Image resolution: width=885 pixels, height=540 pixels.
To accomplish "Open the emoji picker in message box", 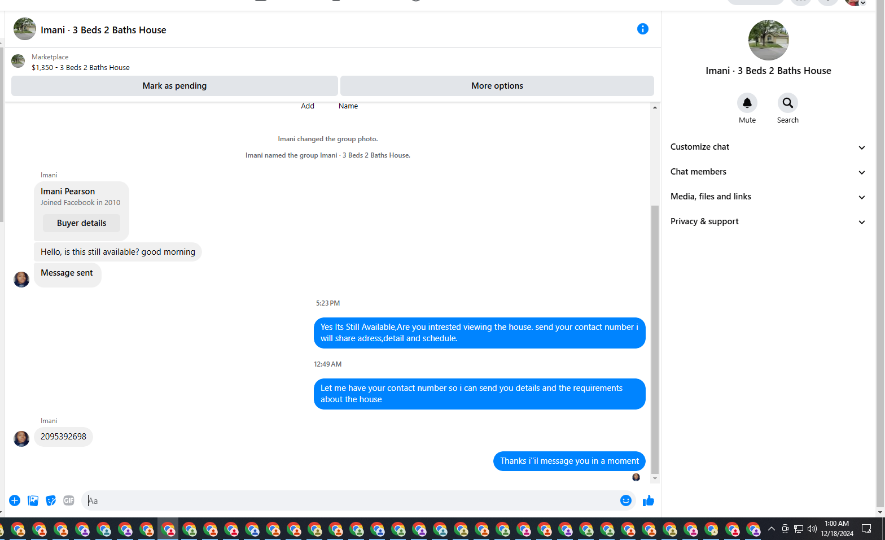I will 625,500.
